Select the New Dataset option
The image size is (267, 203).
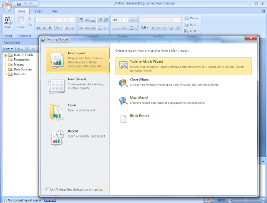click(x=78, y=86)
